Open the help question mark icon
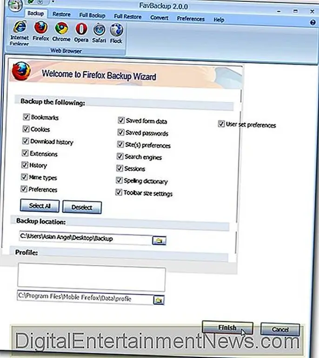Image resolution: width=319 pixels, height=358 pixels. point(312,22)
